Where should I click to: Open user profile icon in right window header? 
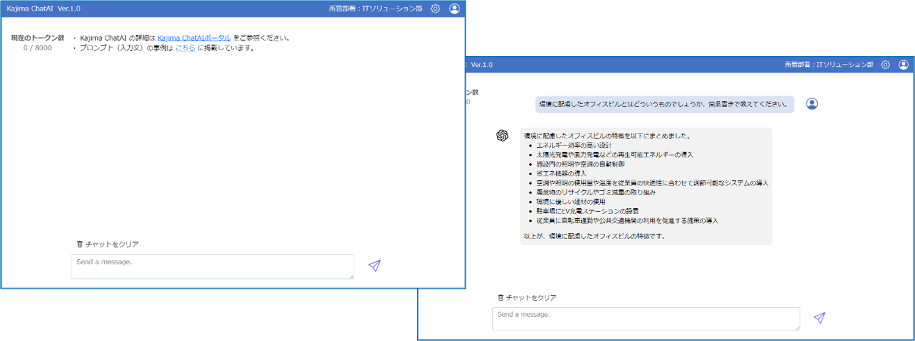(903, 65)
